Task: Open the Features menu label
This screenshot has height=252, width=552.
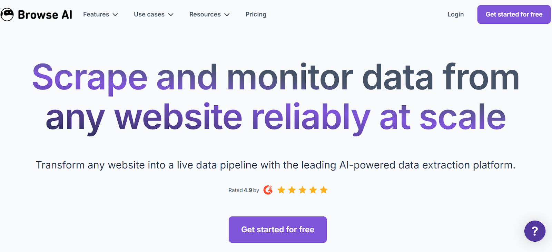Action: [x=96, y=14]
